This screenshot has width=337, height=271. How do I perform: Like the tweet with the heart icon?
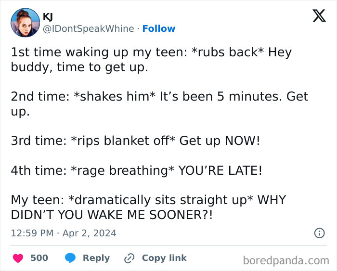tap(18, 258)
